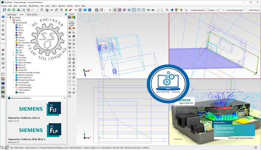The height and width of the screenshot is (150, 261).
Task: Click the red undo arrow icon
Action: pos(71,10)
